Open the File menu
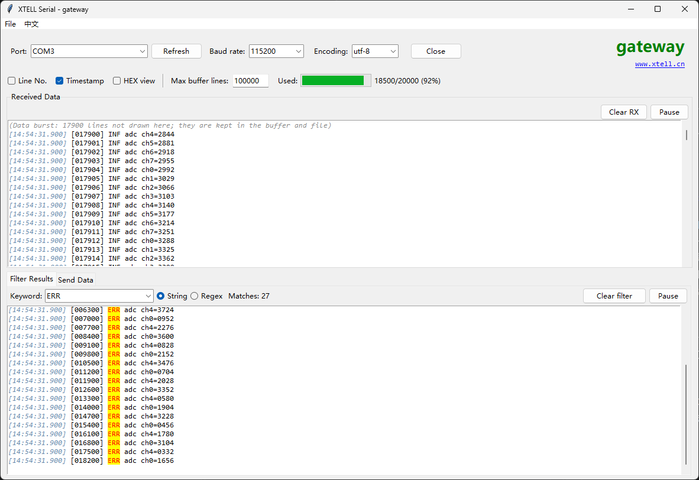Viewport: 699px width, 480px height. point(10,24)
